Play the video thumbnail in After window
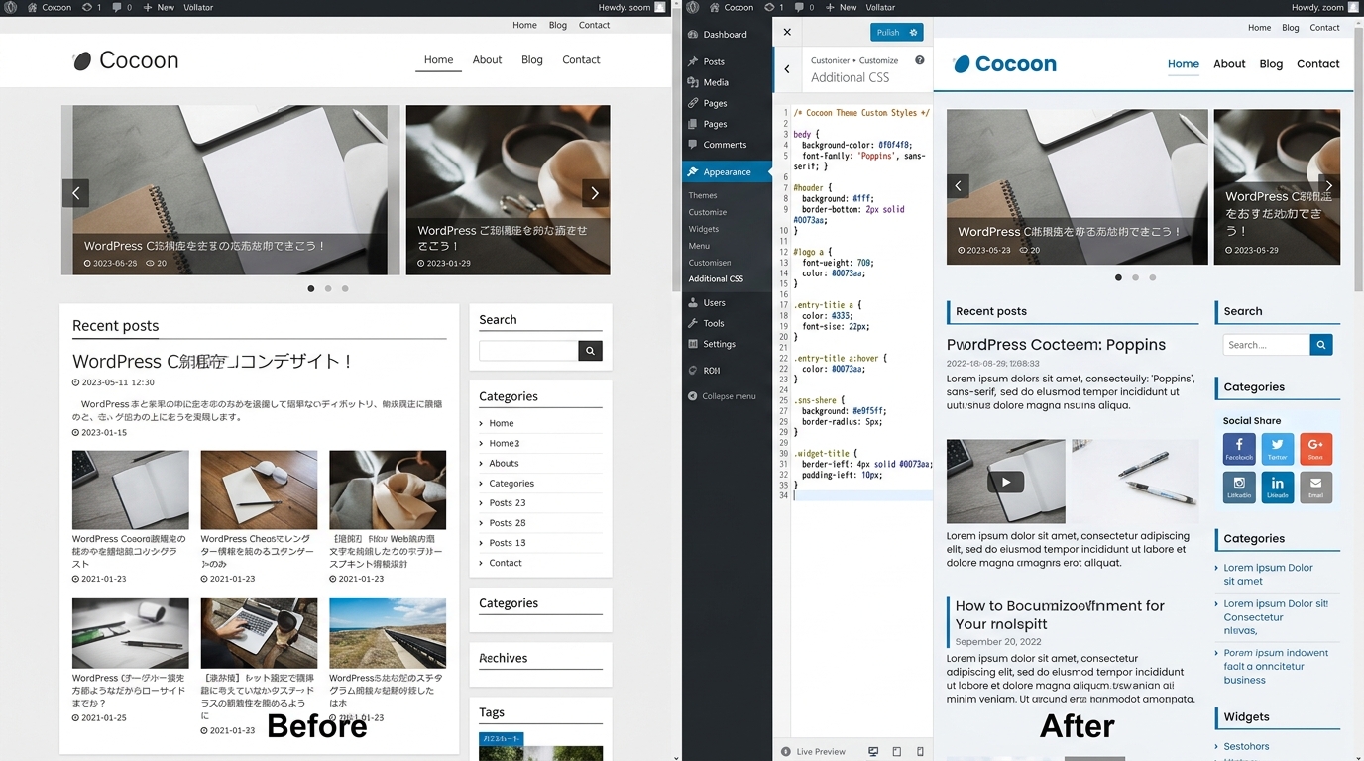The height and width of the screenshot is (761, 1364). click(x=1006, y=483)
